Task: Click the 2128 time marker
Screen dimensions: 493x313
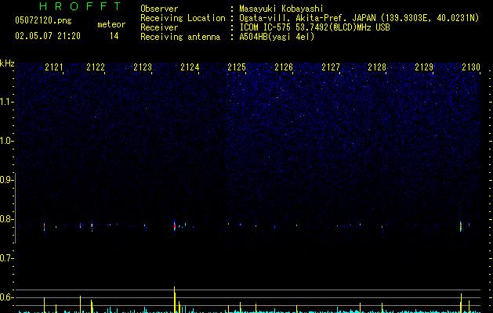Action: [x=377, y=67]
